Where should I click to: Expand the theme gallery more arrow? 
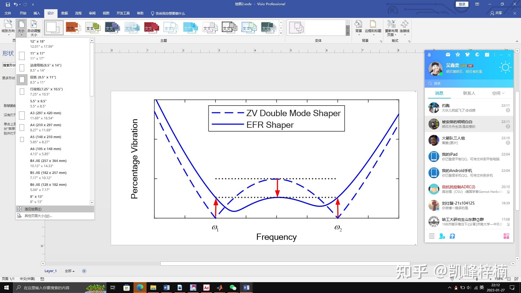pos(281,33)
